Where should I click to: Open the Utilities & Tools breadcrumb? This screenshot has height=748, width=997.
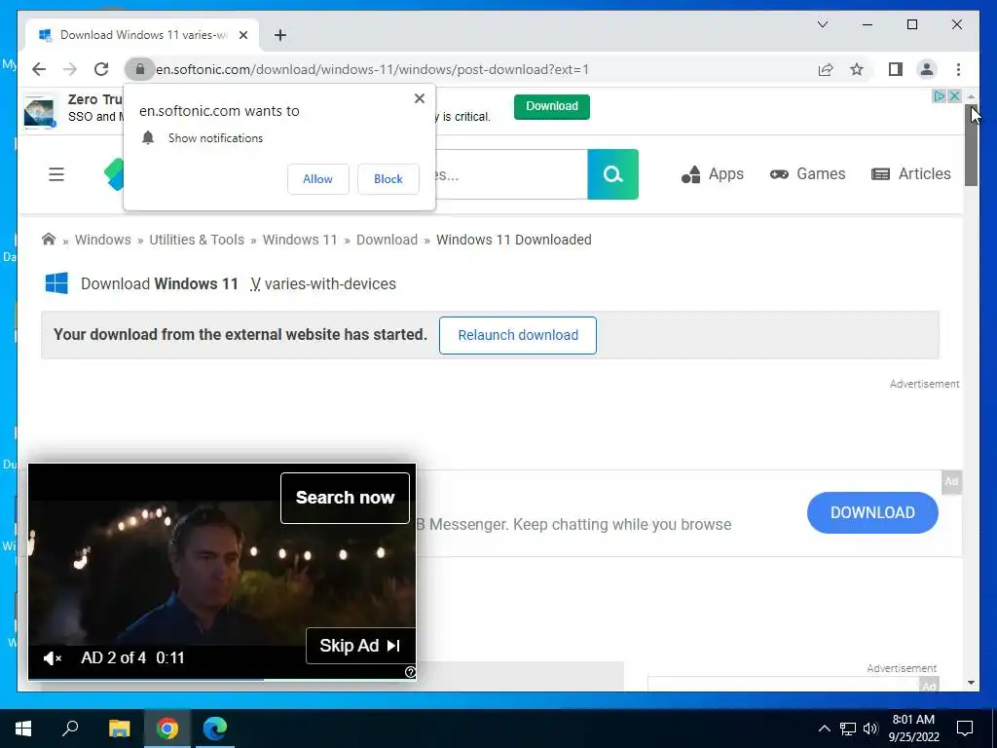click(x=197, y=240)
